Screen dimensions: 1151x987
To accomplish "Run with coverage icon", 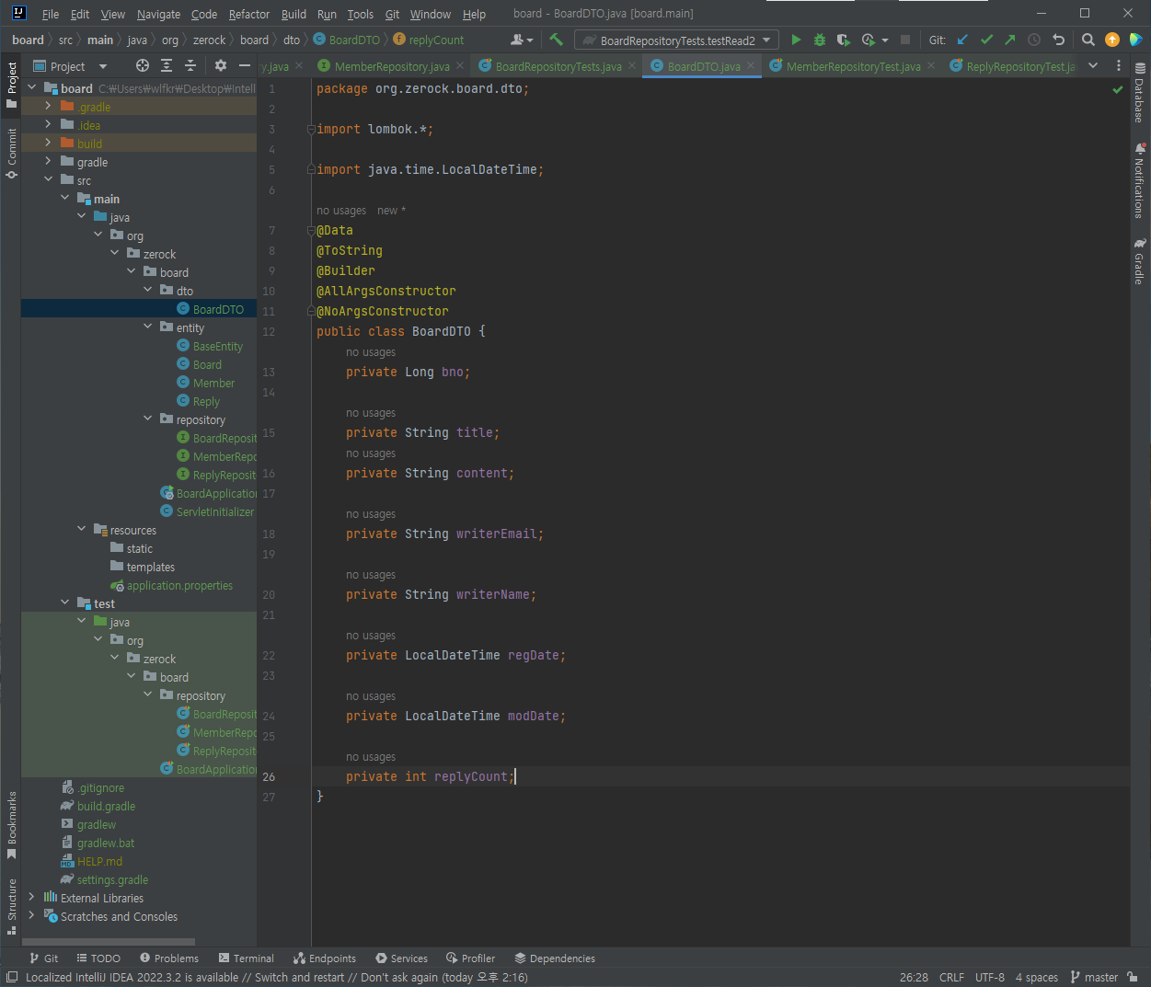I will point(844,40).
